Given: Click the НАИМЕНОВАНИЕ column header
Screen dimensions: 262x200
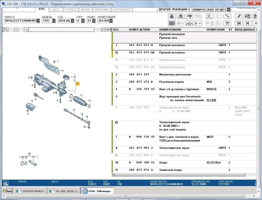Looking at the screenshot, I should click(x=170, y=30).
